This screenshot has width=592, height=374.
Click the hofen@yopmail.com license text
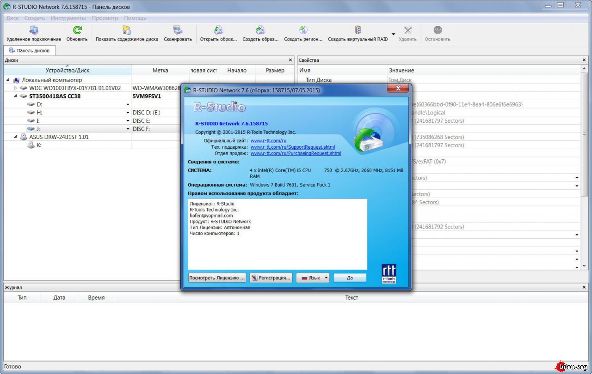pos(211,216)
